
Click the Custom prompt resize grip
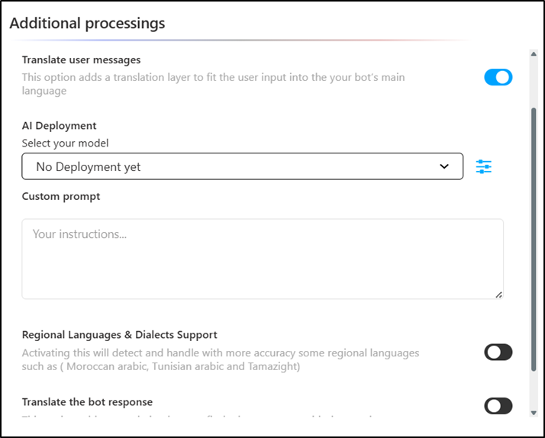pos(498,295)
